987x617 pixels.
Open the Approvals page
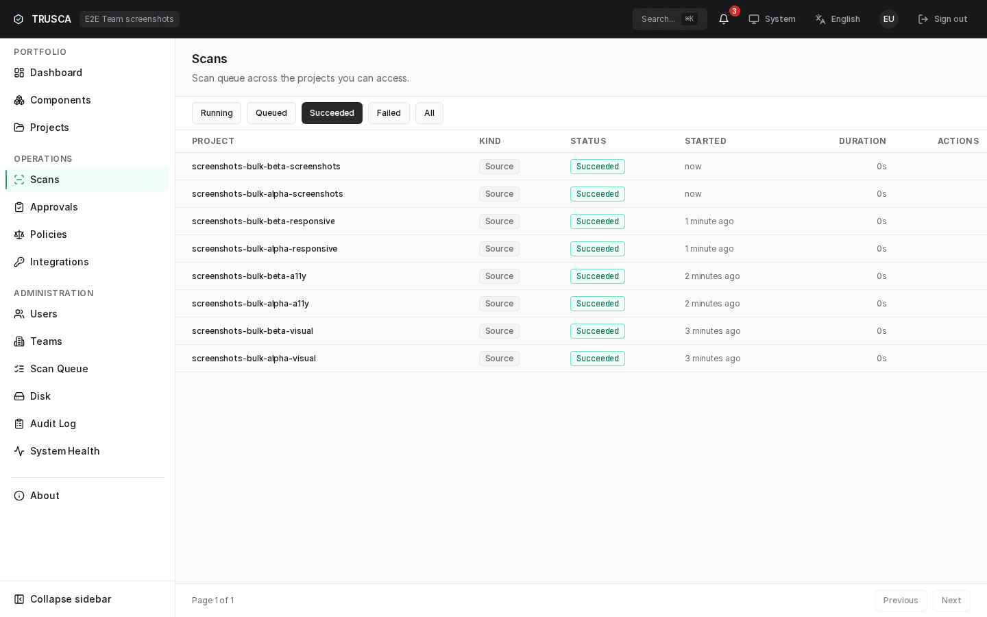pyautogui.click(x=87, y=207)
